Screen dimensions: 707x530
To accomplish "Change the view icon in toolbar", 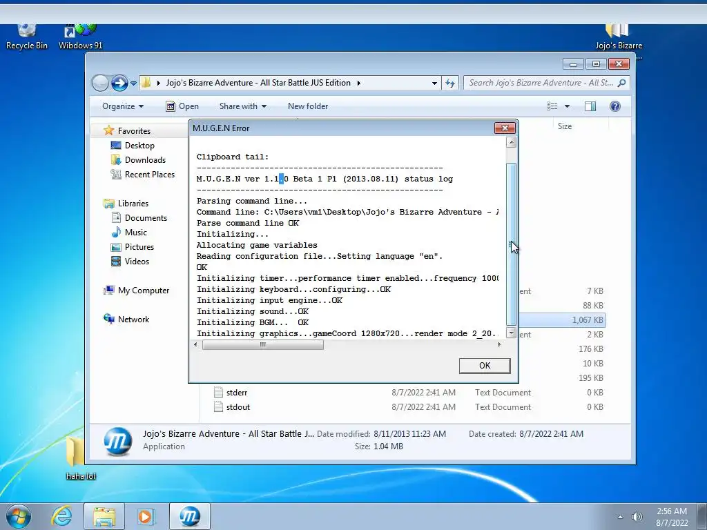I will point(552,106).
